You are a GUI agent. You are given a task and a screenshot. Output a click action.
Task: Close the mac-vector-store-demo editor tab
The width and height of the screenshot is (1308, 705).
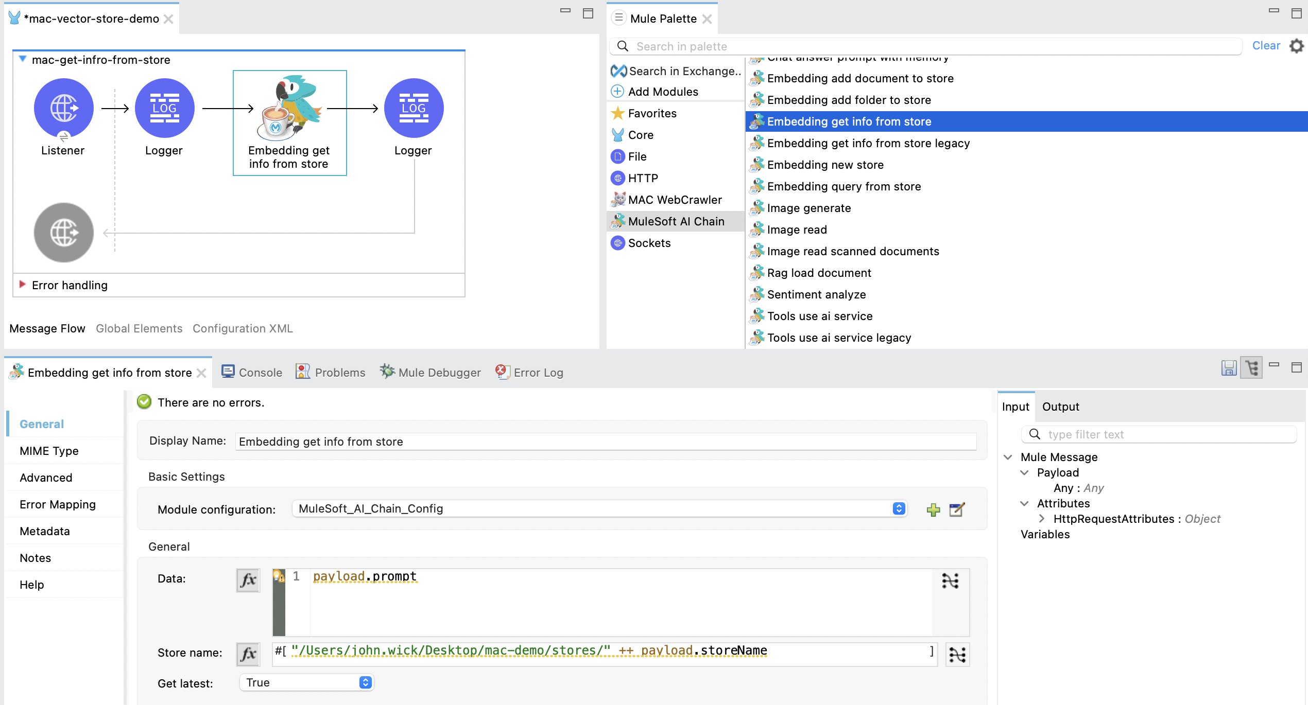click(168, 19)
